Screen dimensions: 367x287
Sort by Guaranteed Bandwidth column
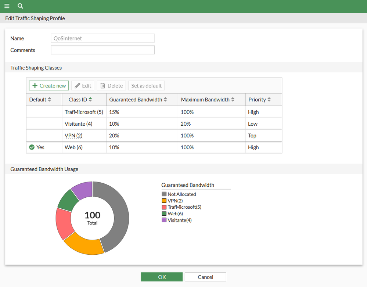click(x=165, y=100)
